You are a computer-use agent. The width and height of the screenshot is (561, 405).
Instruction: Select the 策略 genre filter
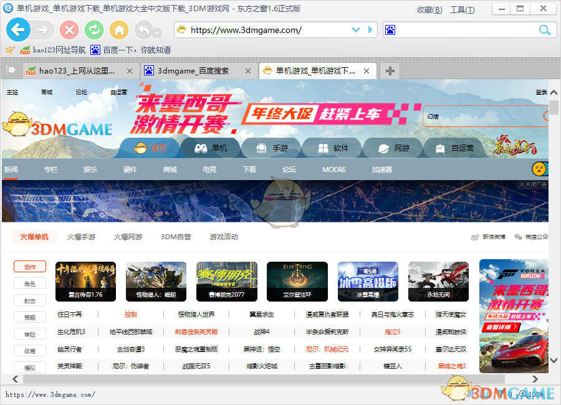(30, 317)
